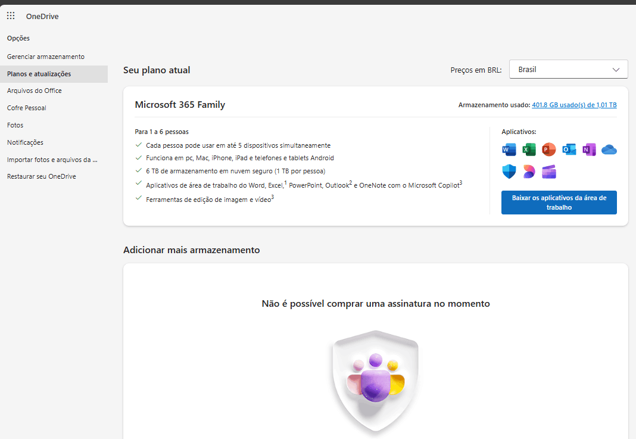Click 'Ferramentas de edição de imagem' line

pyautogui.click(x=210, y=199)
